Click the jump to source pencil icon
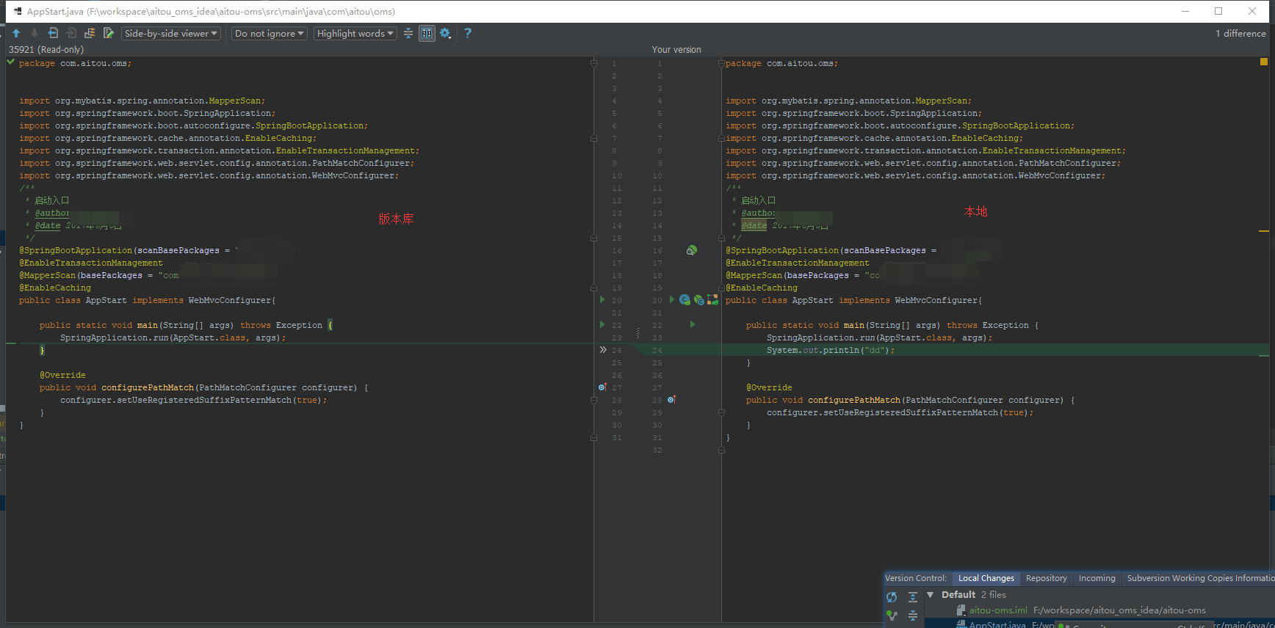The height and width of the screenshot is (628, 1275). [109, 33]
